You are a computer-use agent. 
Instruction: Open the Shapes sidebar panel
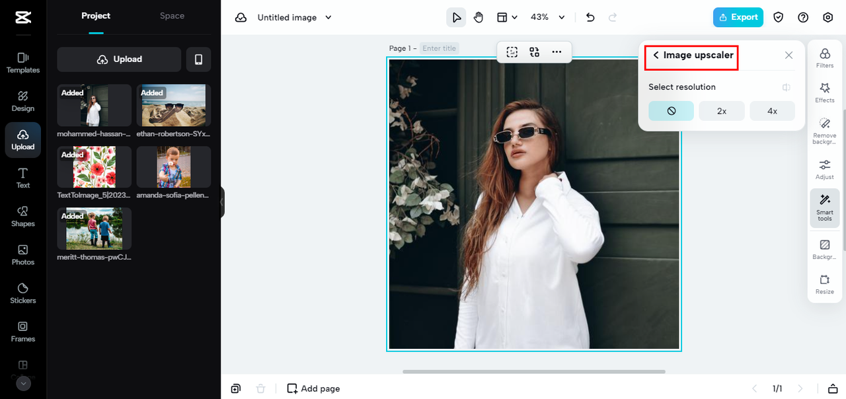click(x=23, y=216)
